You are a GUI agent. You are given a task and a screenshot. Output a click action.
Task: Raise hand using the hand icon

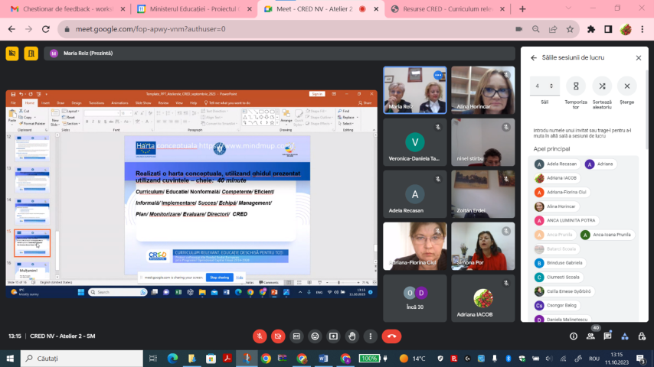(352, 336)
